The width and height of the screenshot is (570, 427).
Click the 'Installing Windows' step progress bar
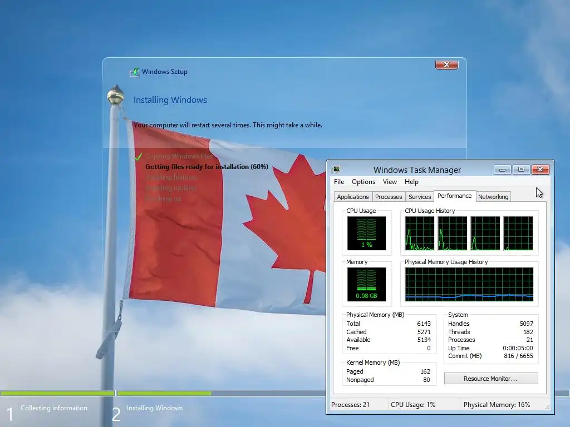click(221, 393)
